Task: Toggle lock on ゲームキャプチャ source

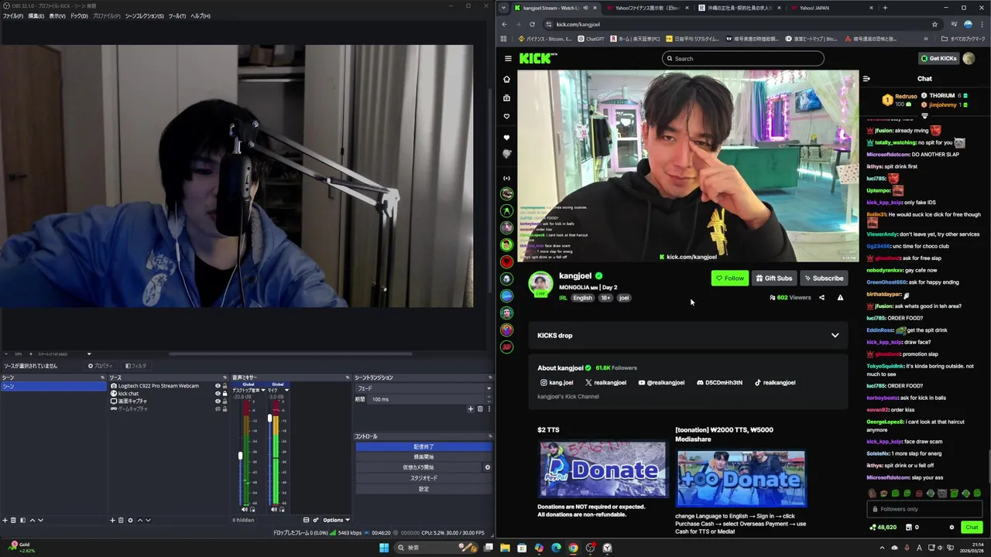Action: [225, 408]
